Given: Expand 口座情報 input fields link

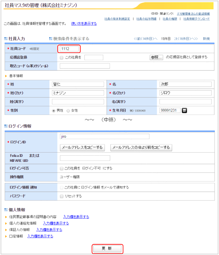Looking at the screenshot, I should (x=40, y=236).
